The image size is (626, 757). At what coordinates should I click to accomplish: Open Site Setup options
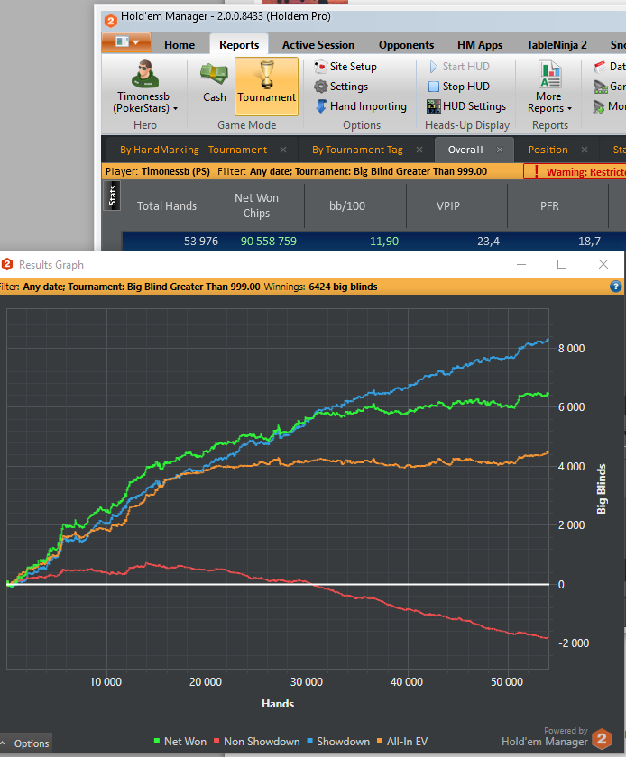tap(345, 67)
